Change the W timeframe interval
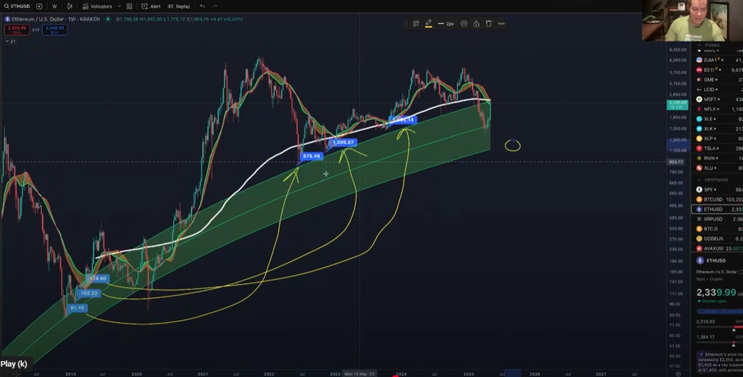 (54, 6)
